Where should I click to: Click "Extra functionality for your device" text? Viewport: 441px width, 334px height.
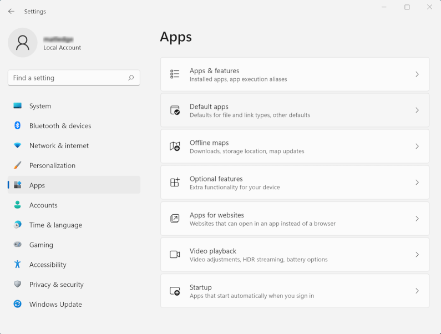tap(235, 188)
